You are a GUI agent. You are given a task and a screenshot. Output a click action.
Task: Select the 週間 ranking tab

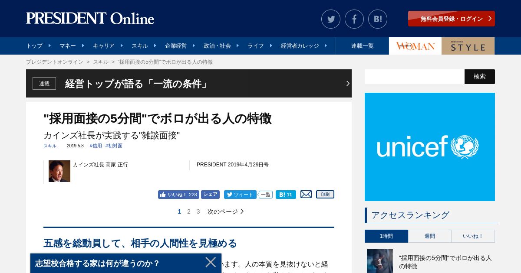click(x=430, y=236)
